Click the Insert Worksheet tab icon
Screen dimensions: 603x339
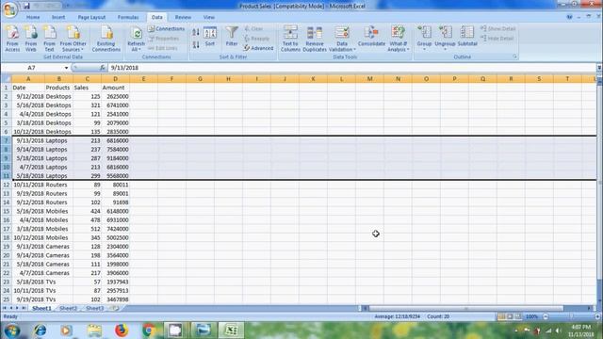[115, 308]
